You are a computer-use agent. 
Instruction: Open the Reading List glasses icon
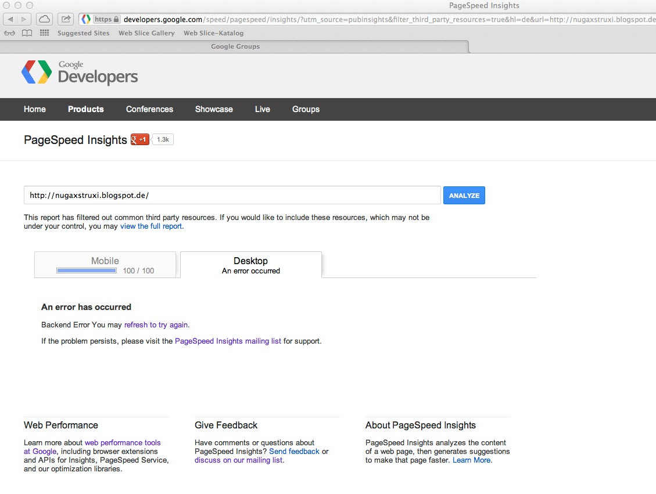tap(10, 33)
